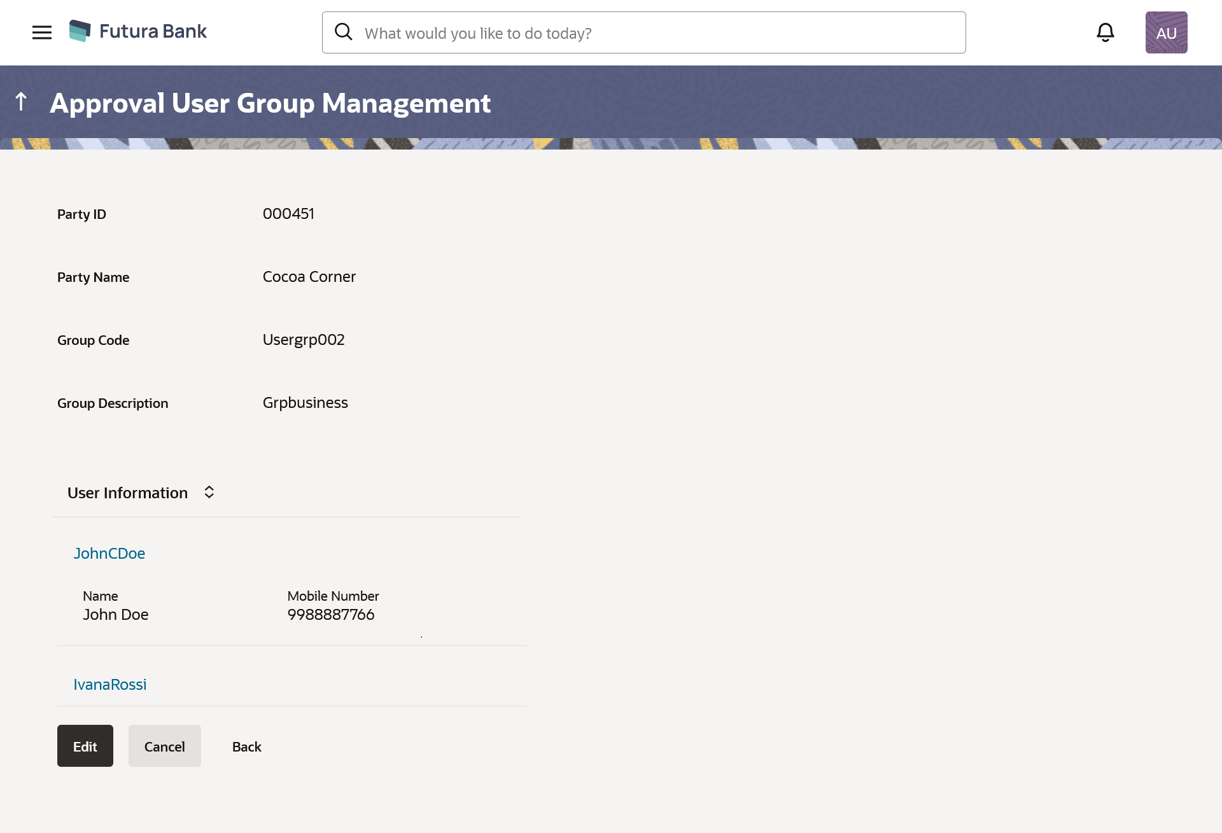Click the Party ID value 000451

point(288,214)
